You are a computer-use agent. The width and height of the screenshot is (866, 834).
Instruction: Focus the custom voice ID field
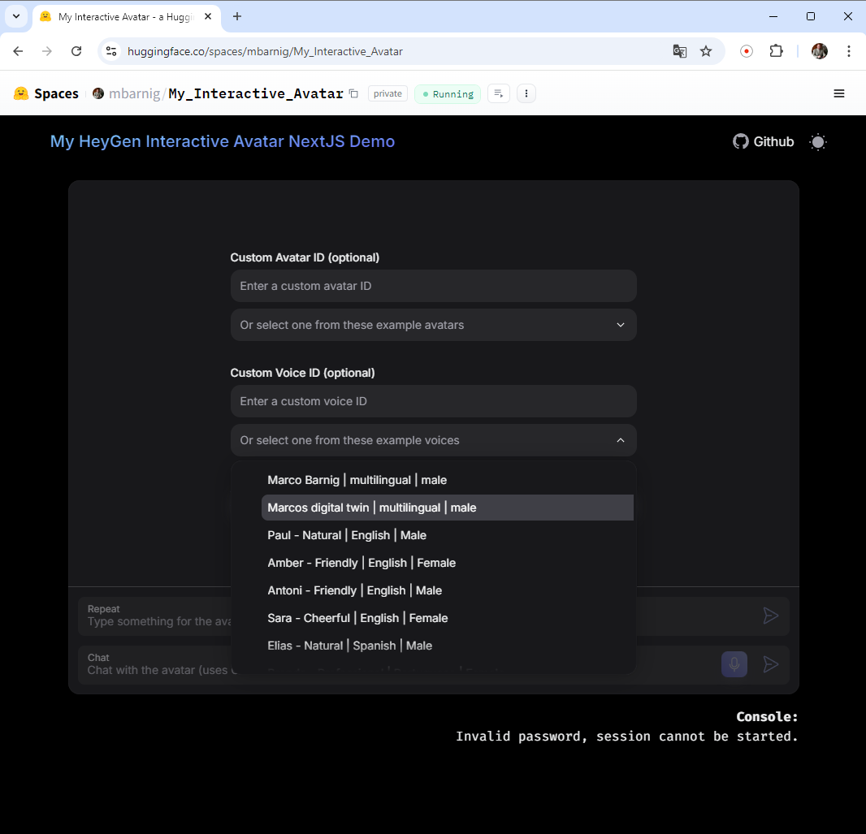coord(434,401)
